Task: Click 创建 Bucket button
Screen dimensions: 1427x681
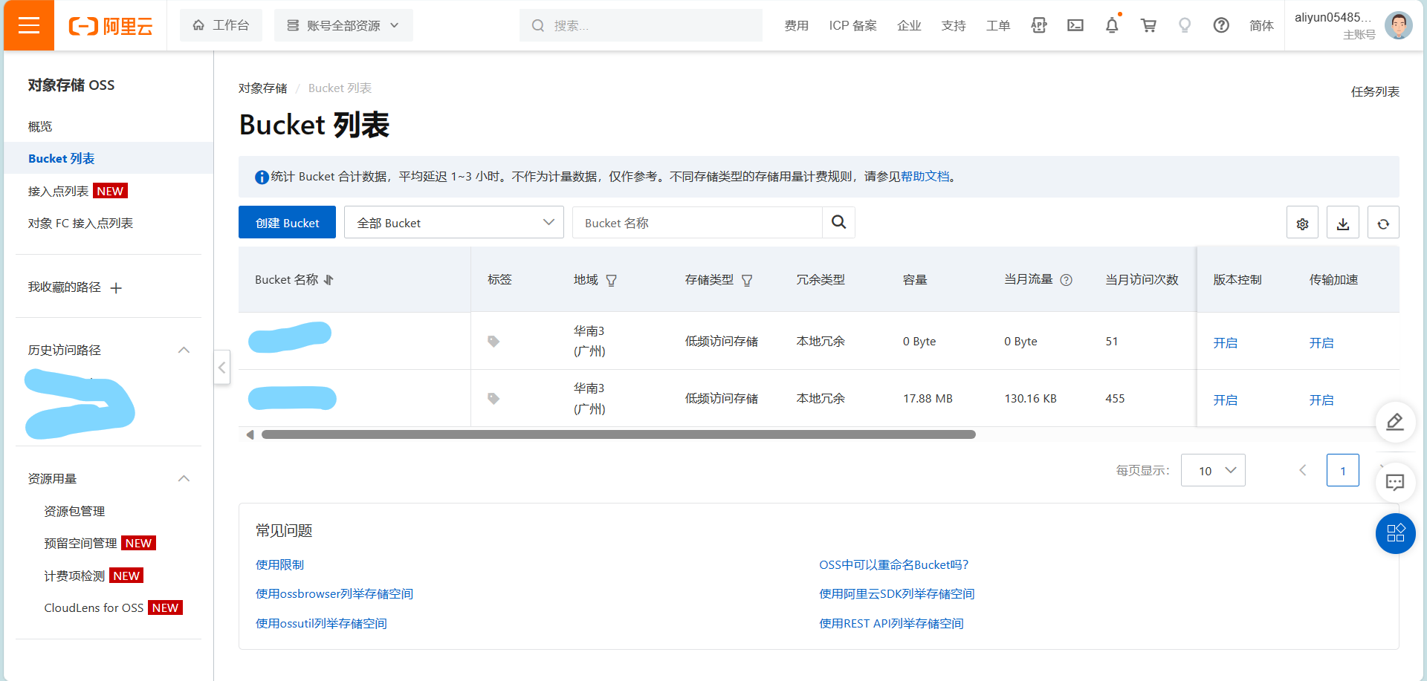Action: point(287,222)
